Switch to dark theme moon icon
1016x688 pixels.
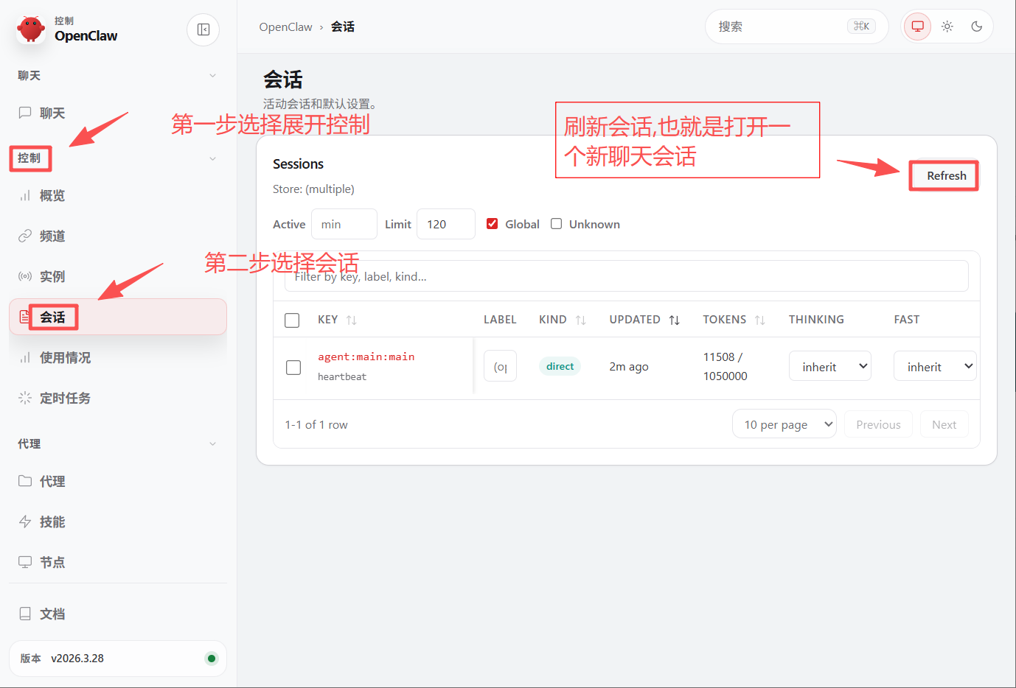[x=977, y=27]
